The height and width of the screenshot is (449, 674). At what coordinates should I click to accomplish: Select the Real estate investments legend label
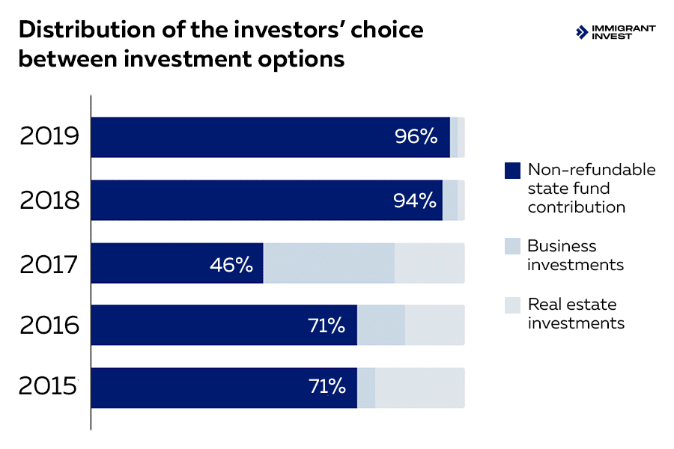click(576, 314)
